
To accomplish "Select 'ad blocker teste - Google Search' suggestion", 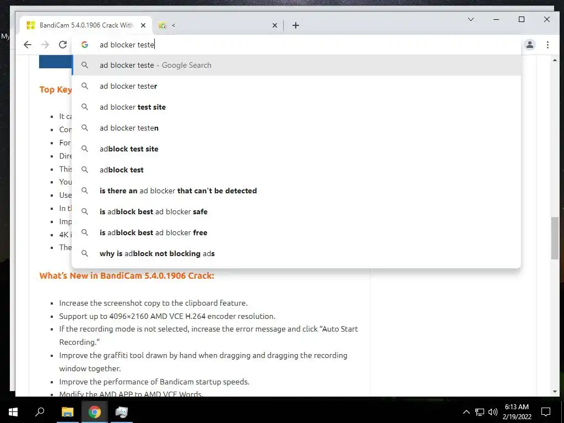I will [296, 65].
